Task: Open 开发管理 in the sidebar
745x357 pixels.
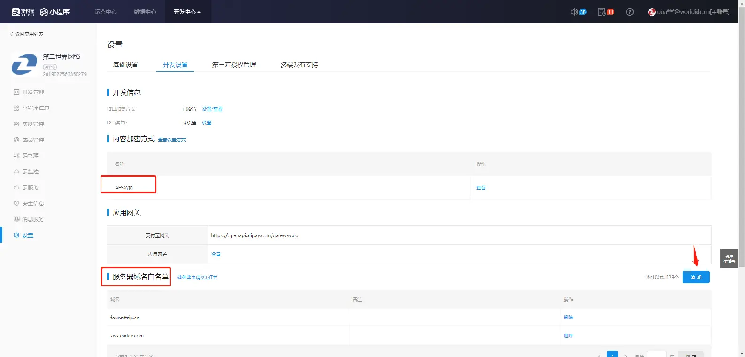Action: point(33,92)
